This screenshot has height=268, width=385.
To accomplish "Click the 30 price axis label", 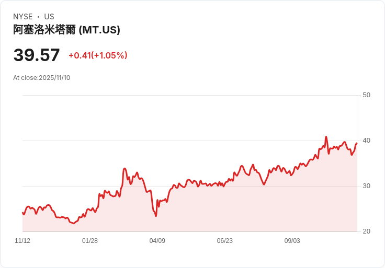I will (x=366, y=186).
